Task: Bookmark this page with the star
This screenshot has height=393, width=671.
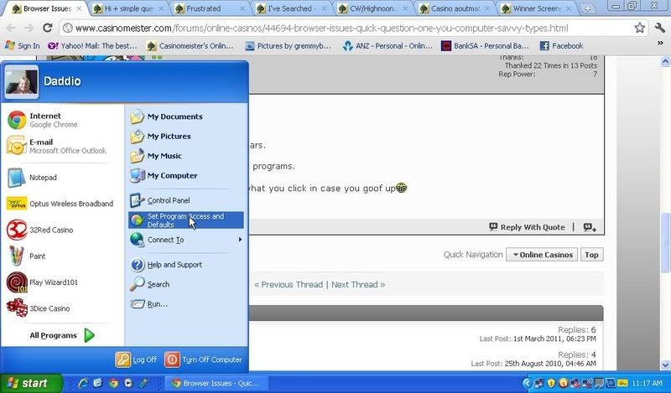Action: [639, 28]
